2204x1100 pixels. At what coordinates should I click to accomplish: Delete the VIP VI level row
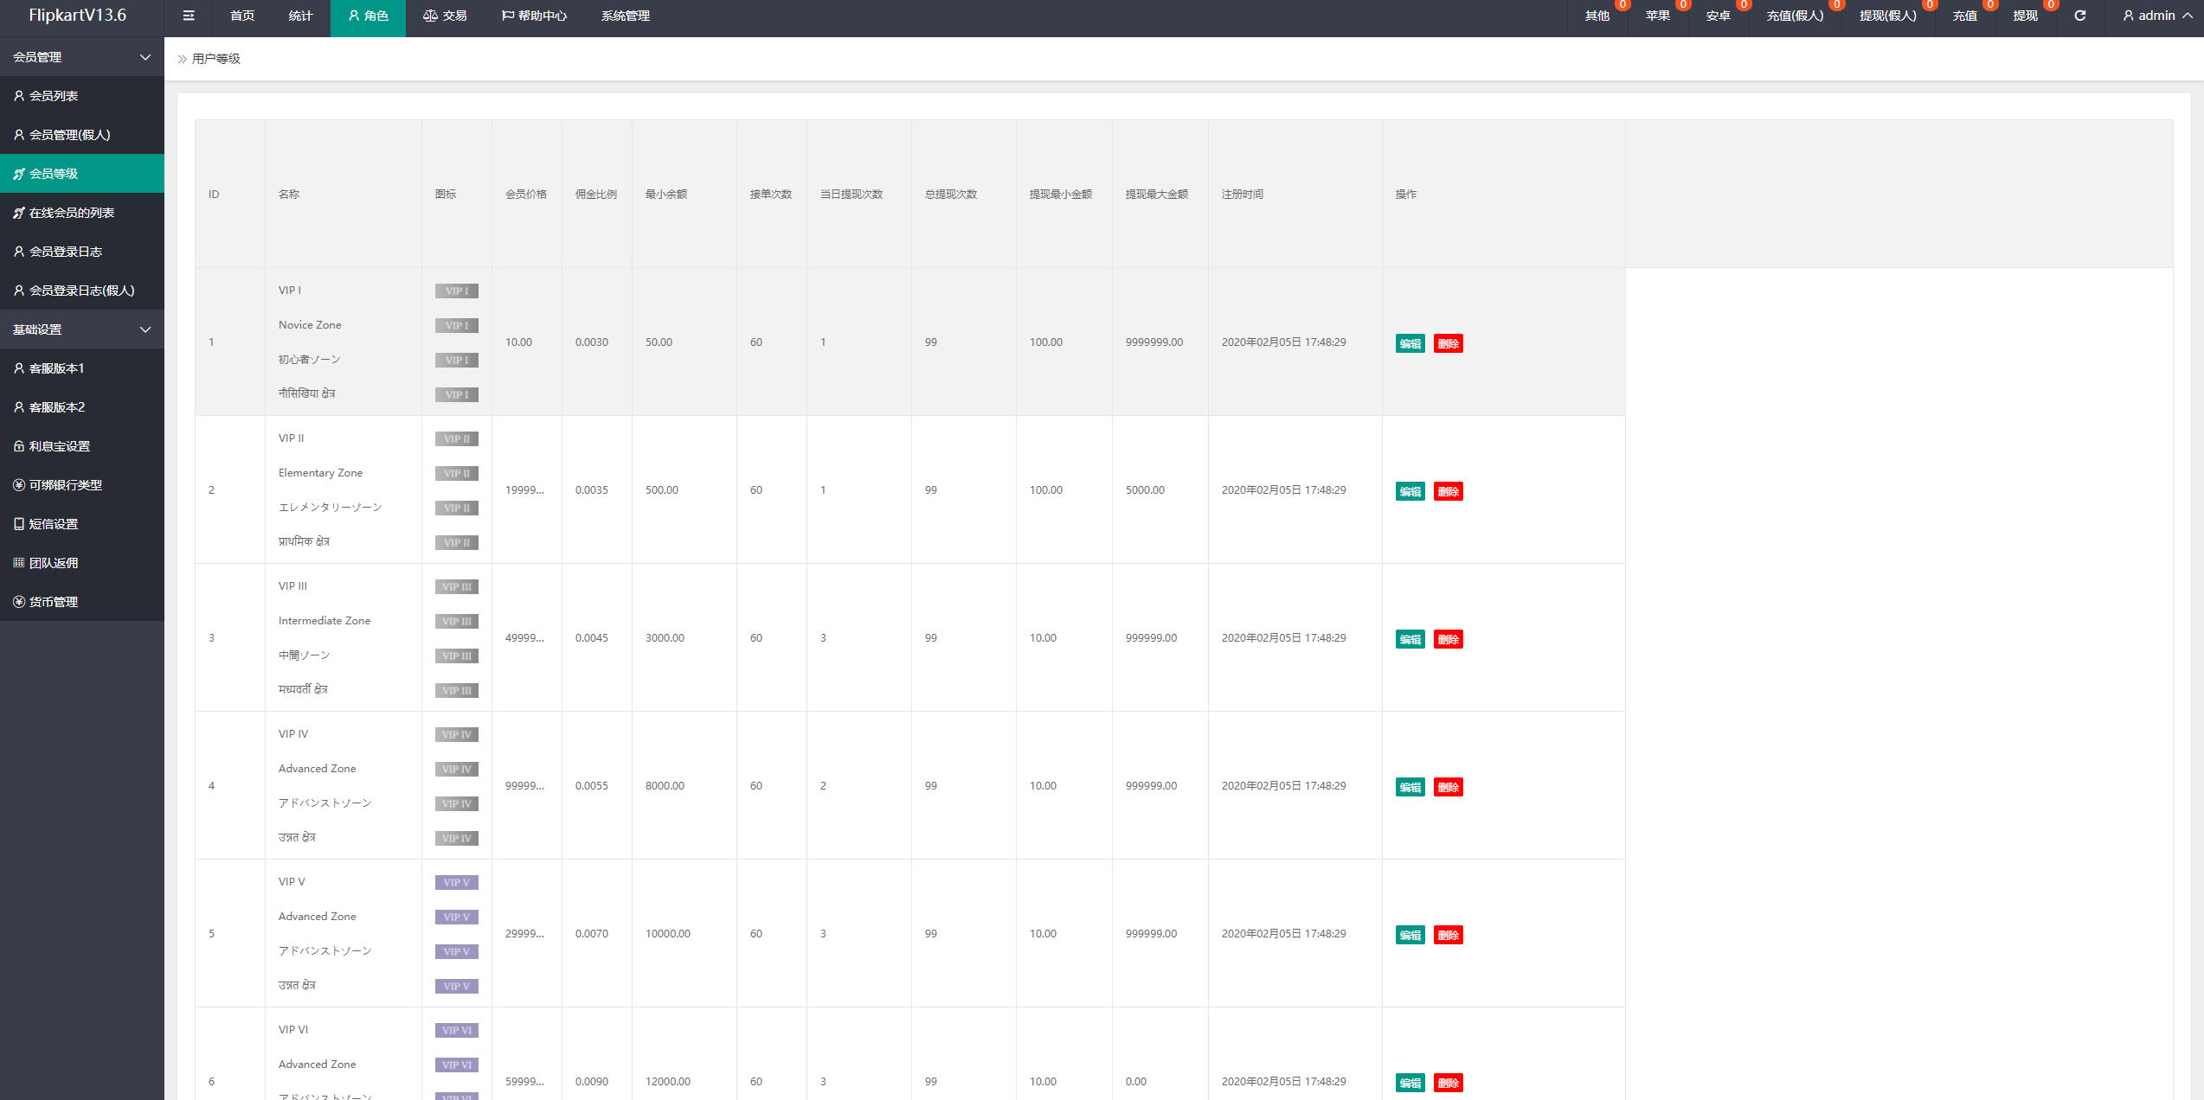[1449, 1083]
